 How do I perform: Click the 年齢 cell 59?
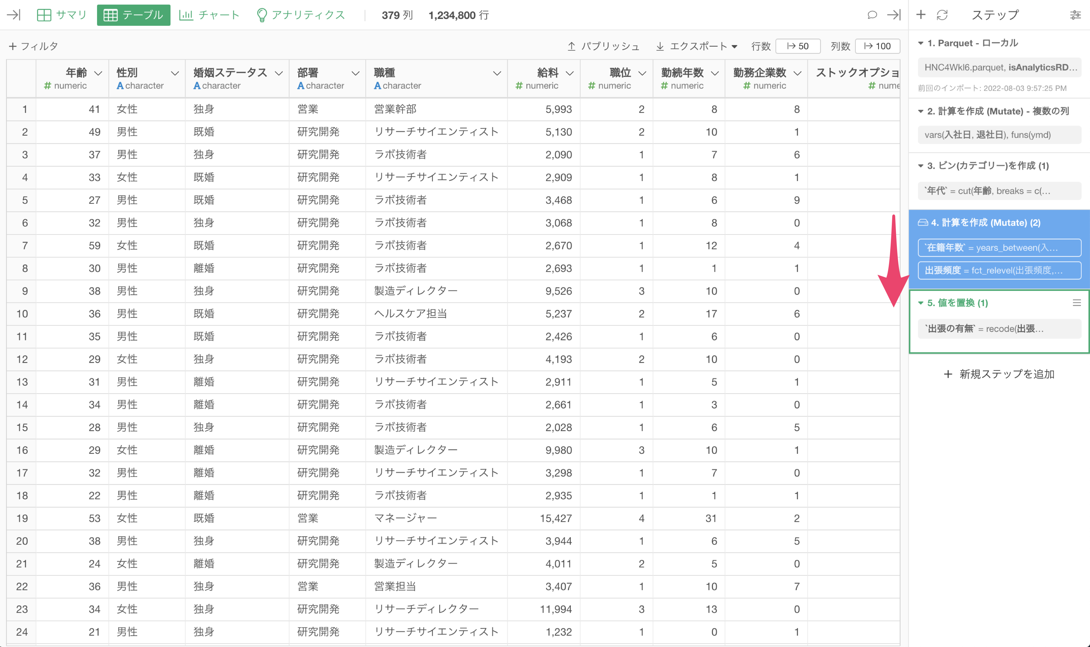pyautogui.click(x=72, y=245)
